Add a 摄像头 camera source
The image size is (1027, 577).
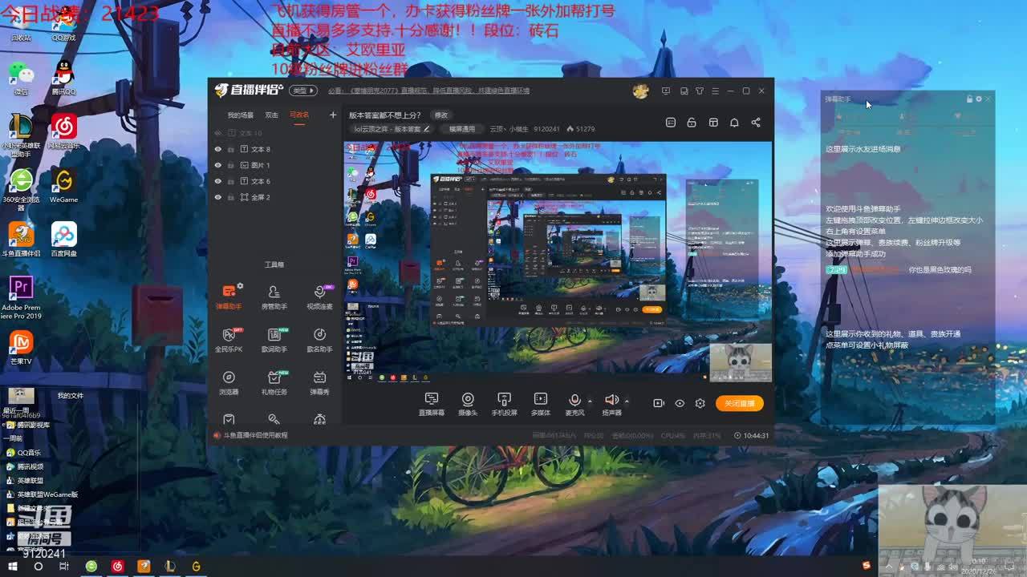coord(468,403)
